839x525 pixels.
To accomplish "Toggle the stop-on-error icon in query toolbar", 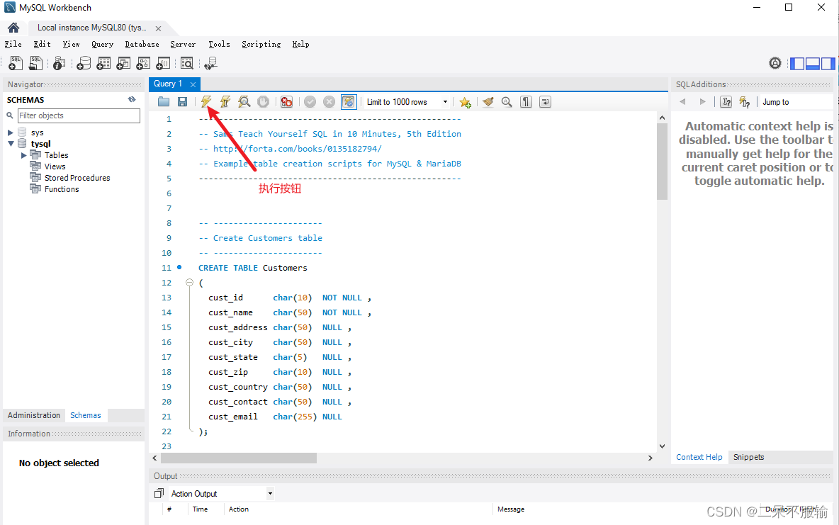I will point(286,101).
